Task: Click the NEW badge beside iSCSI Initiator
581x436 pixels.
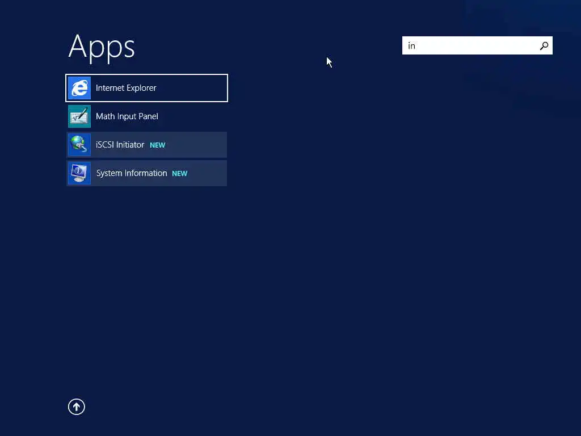Action: pyautogui.click(x=158, y=145)
